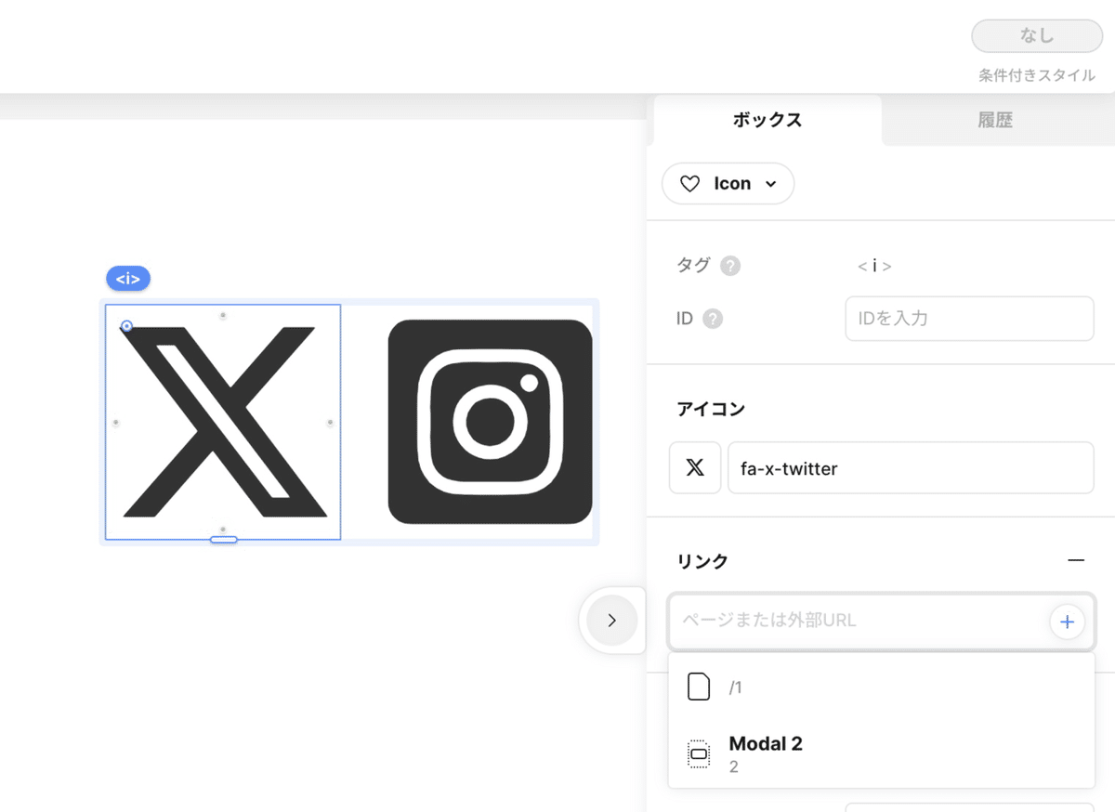Switch to the ボックス tab
Viewport: 1115px width, 812px height.
click(x=767, y=120)
